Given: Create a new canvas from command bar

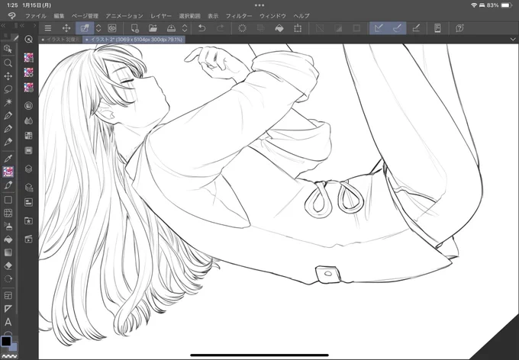Looking at the screenshot, I should tap(135, 28).
